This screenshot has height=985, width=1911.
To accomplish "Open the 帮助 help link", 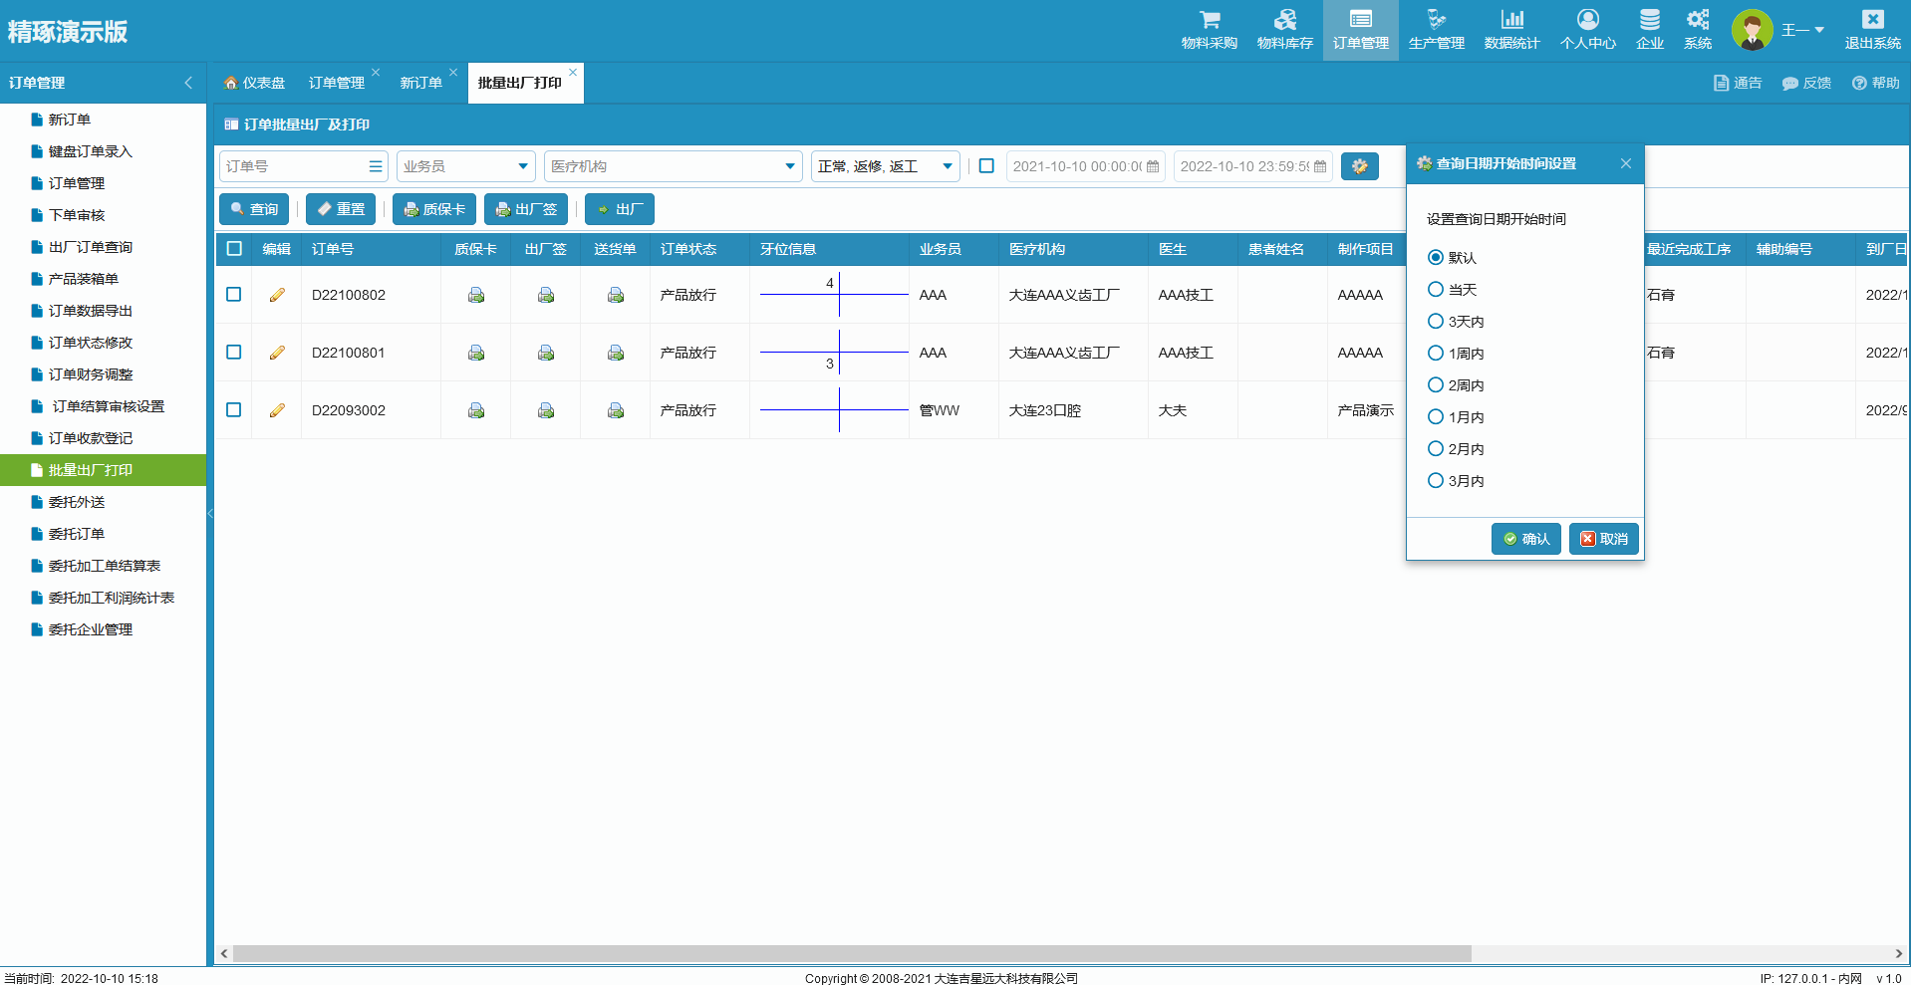I will (1875, 83).
